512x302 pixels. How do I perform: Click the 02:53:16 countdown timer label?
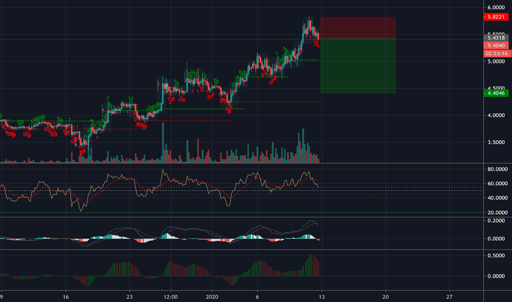pos(497,53)
